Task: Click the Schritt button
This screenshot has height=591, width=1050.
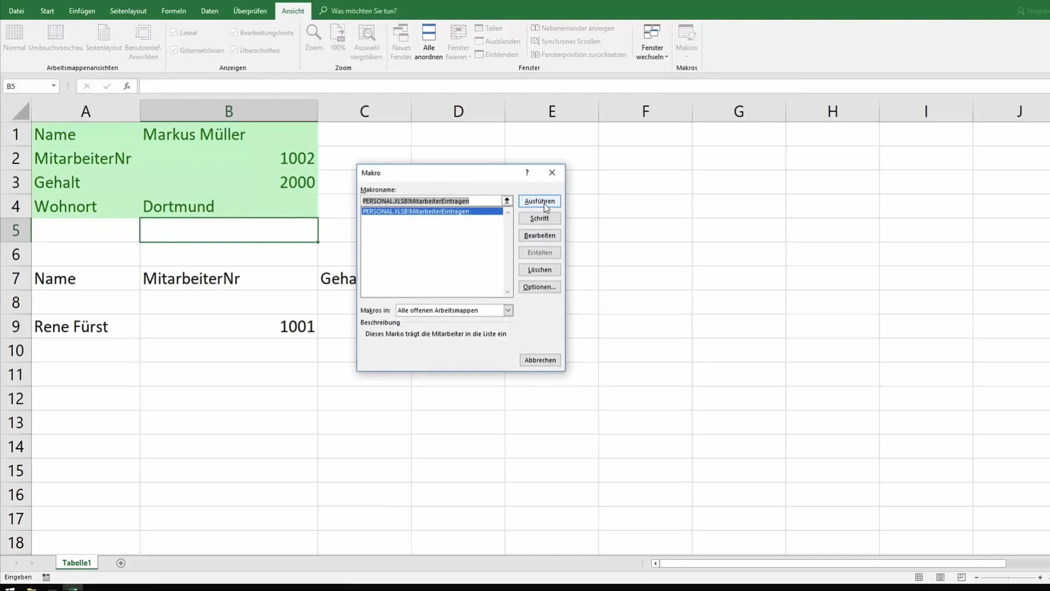Action: click(x=539, y=218)
